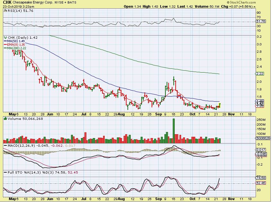Click the red EMA(8) legend line marker
Screen dimensions: 272x202
pos(5,44)
